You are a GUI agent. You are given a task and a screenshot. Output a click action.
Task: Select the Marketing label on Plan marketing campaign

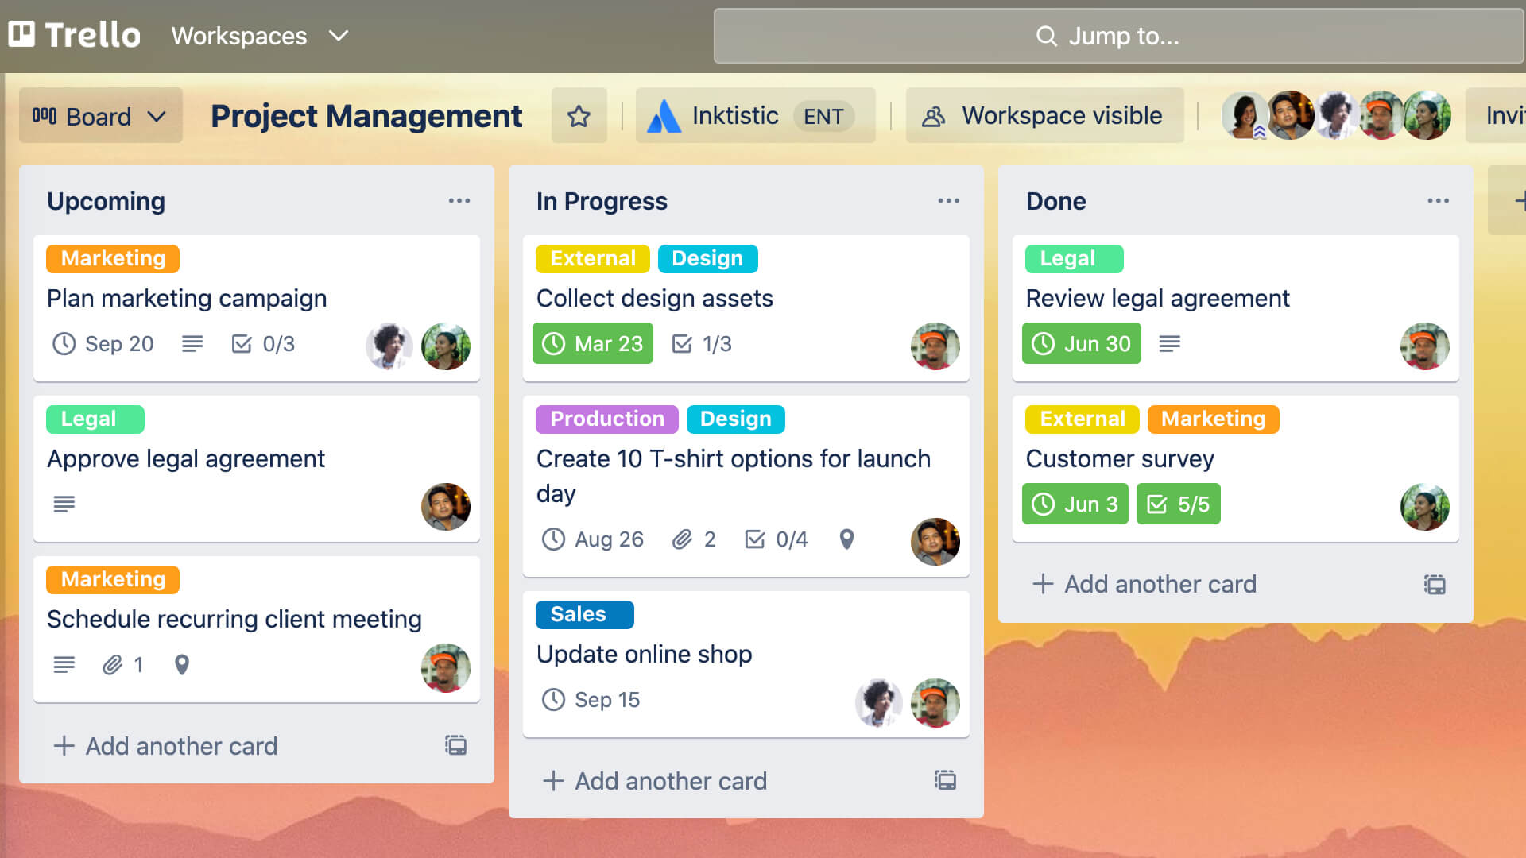click(x=111, y=257)
